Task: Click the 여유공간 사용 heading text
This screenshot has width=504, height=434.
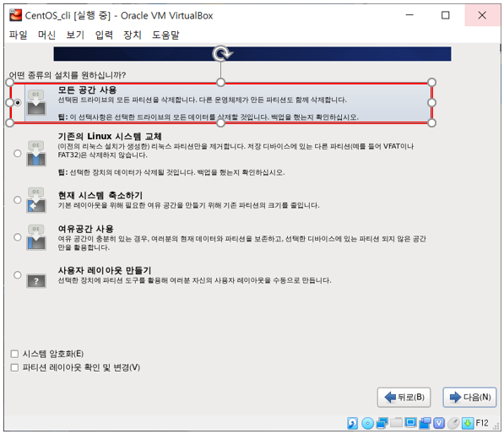Action: (85, 229)
